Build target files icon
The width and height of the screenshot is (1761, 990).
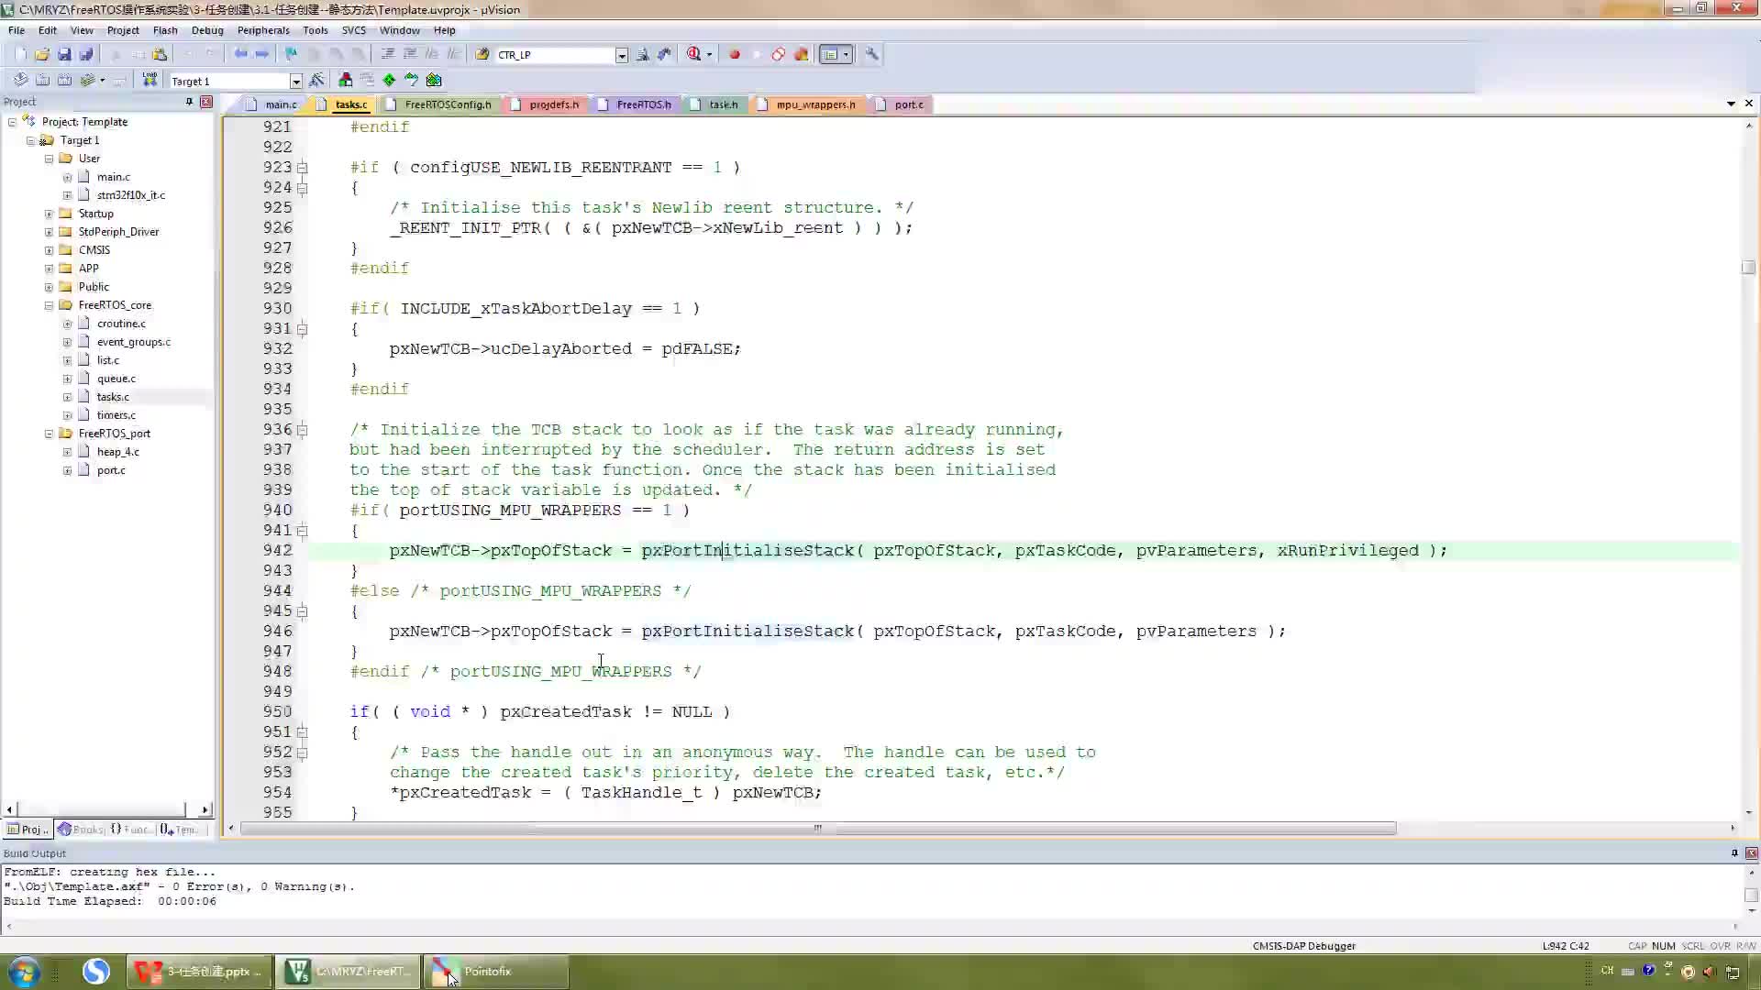click(42, 81)
